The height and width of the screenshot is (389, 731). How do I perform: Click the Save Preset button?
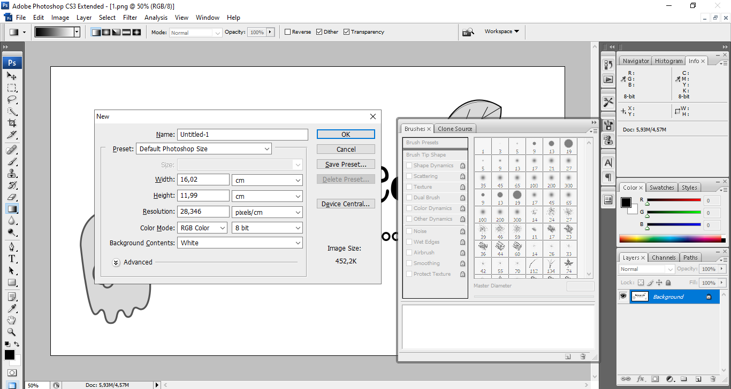[346, 165]
